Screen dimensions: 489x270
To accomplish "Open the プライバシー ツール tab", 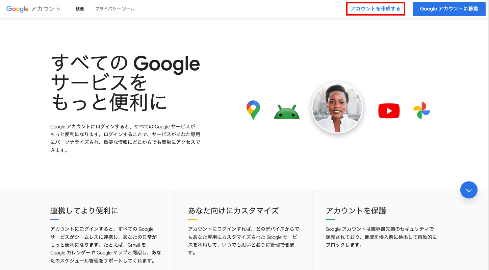I will coord(115,9).
